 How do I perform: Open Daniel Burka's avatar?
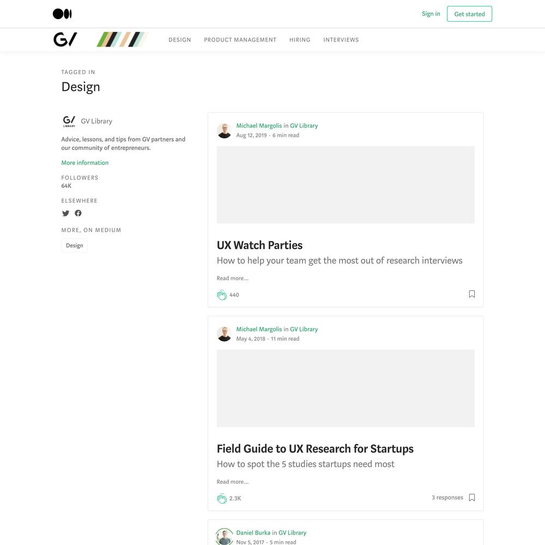click(224, 537)
